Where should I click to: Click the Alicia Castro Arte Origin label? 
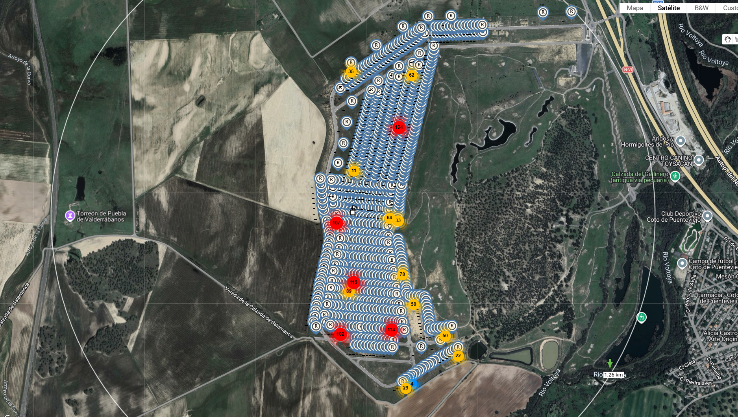(x=720, y=336)
